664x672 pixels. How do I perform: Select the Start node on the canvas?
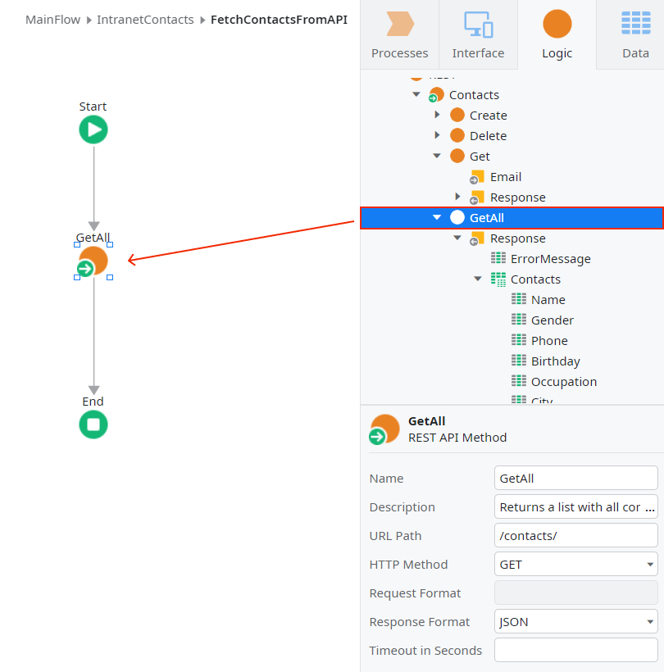[93, 129]
